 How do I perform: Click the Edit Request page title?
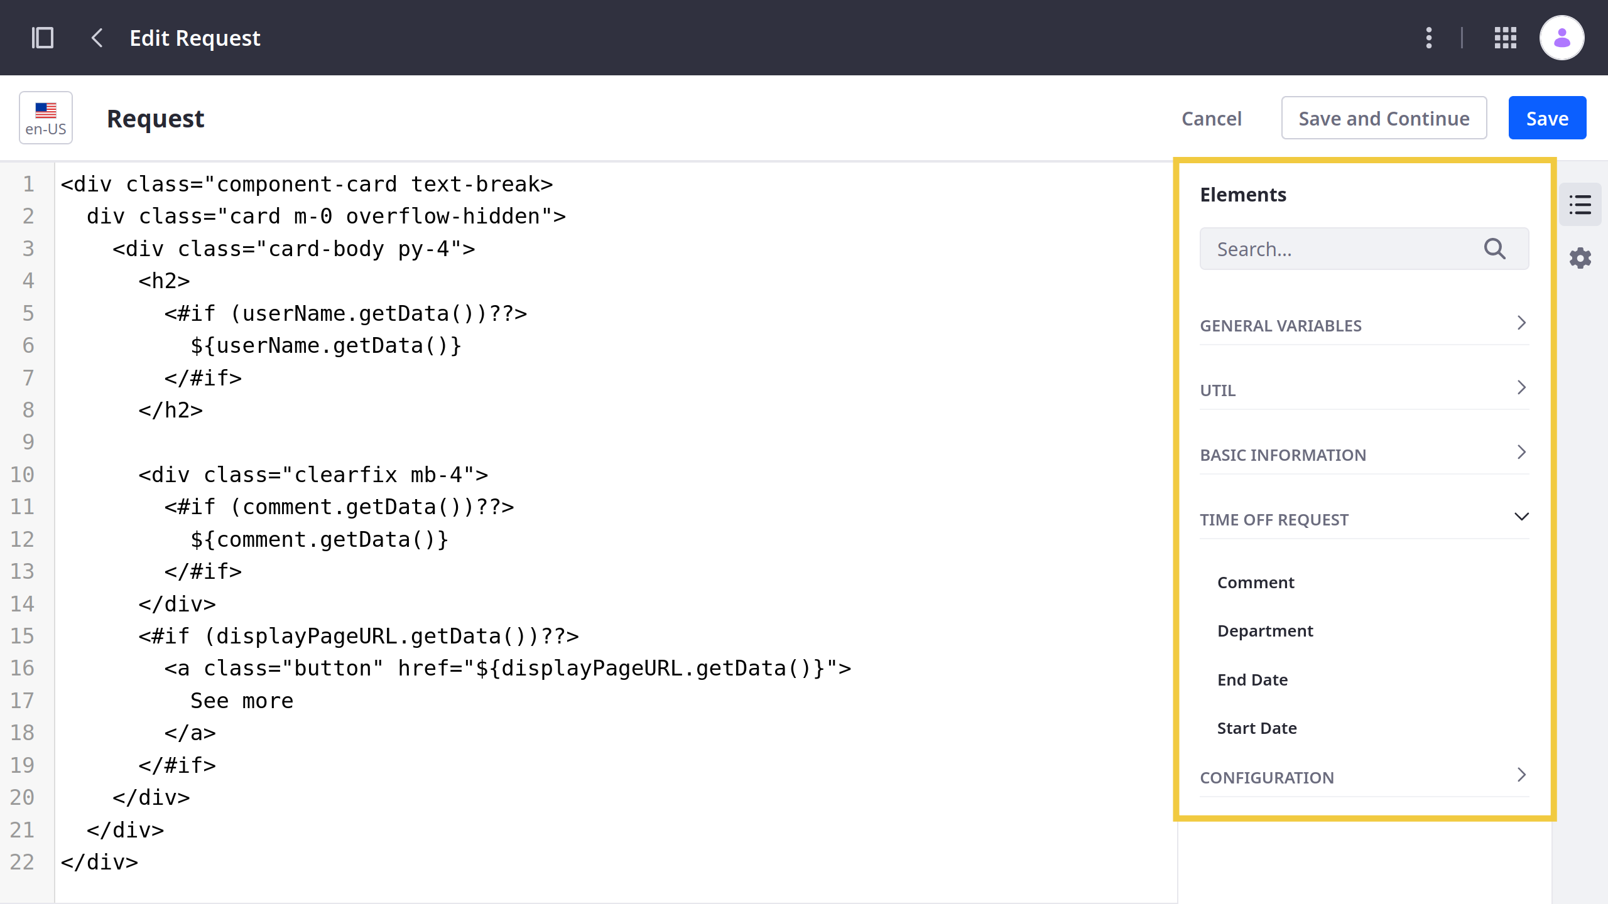195,36
